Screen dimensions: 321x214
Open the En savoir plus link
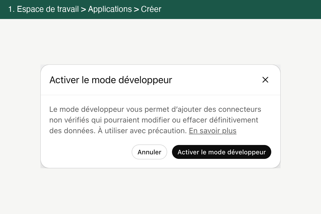point(213,131)
